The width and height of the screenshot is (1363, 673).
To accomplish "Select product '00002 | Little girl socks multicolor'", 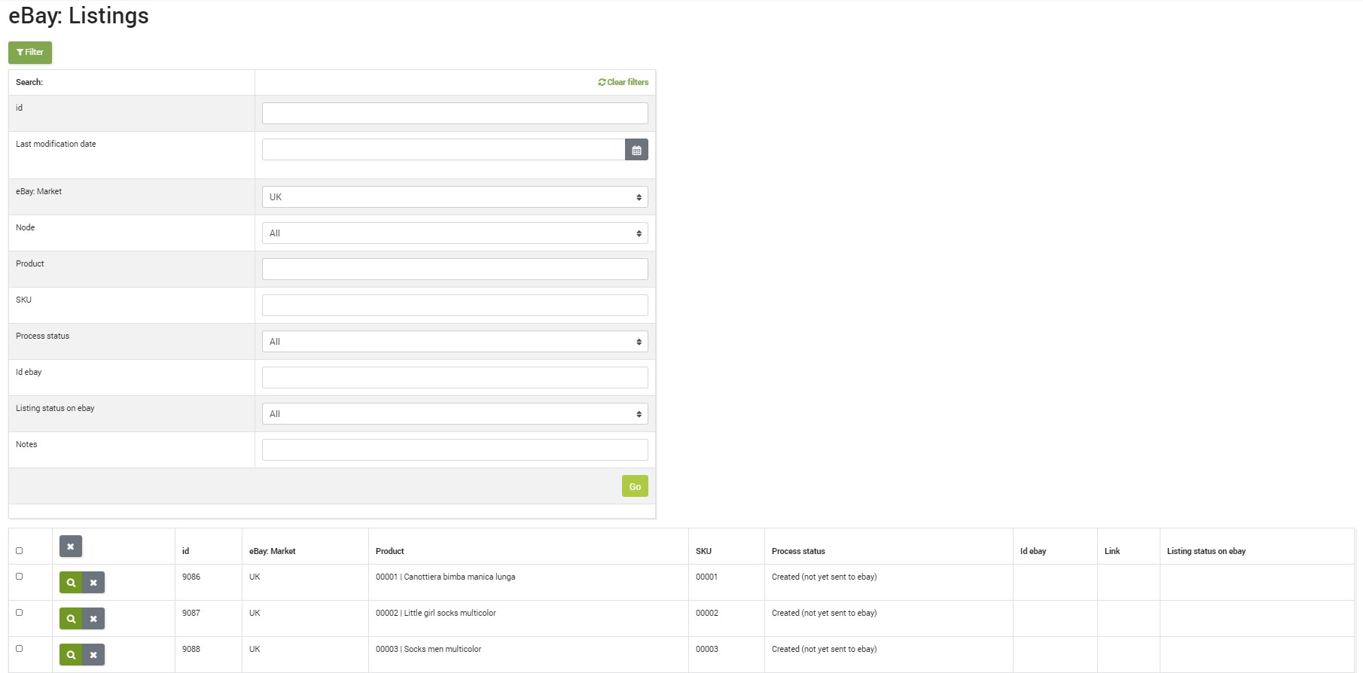I will pyautogui.click(x=435, y=613).
